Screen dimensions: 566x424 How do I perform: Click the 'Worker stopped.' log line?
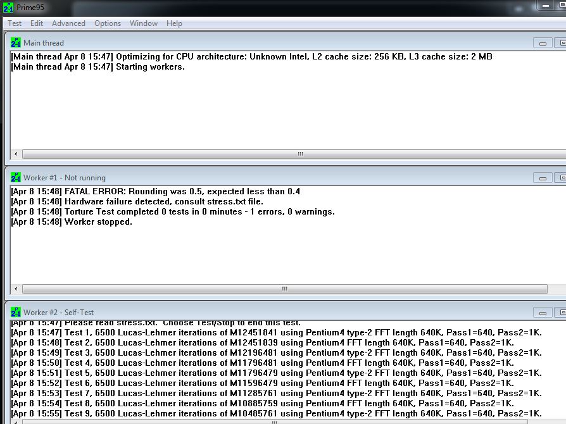(x=72, y=221)
